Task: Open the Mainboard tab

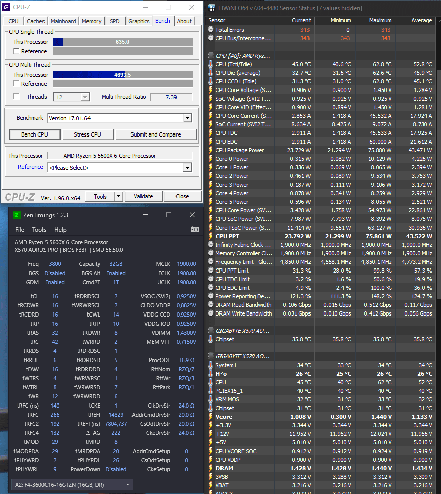Action: pos(63,21)
